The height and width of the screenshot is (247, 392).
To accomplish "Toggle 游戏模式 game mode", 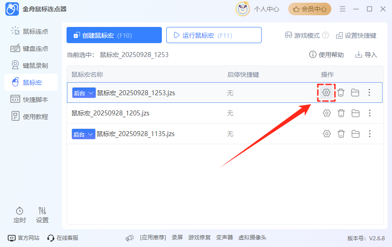I will click(x=302, y=35).
